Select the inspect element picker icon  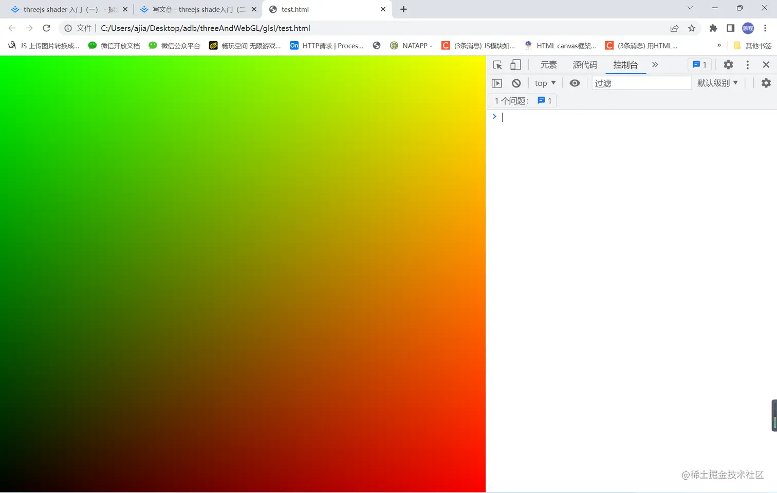tap(497, 65)
